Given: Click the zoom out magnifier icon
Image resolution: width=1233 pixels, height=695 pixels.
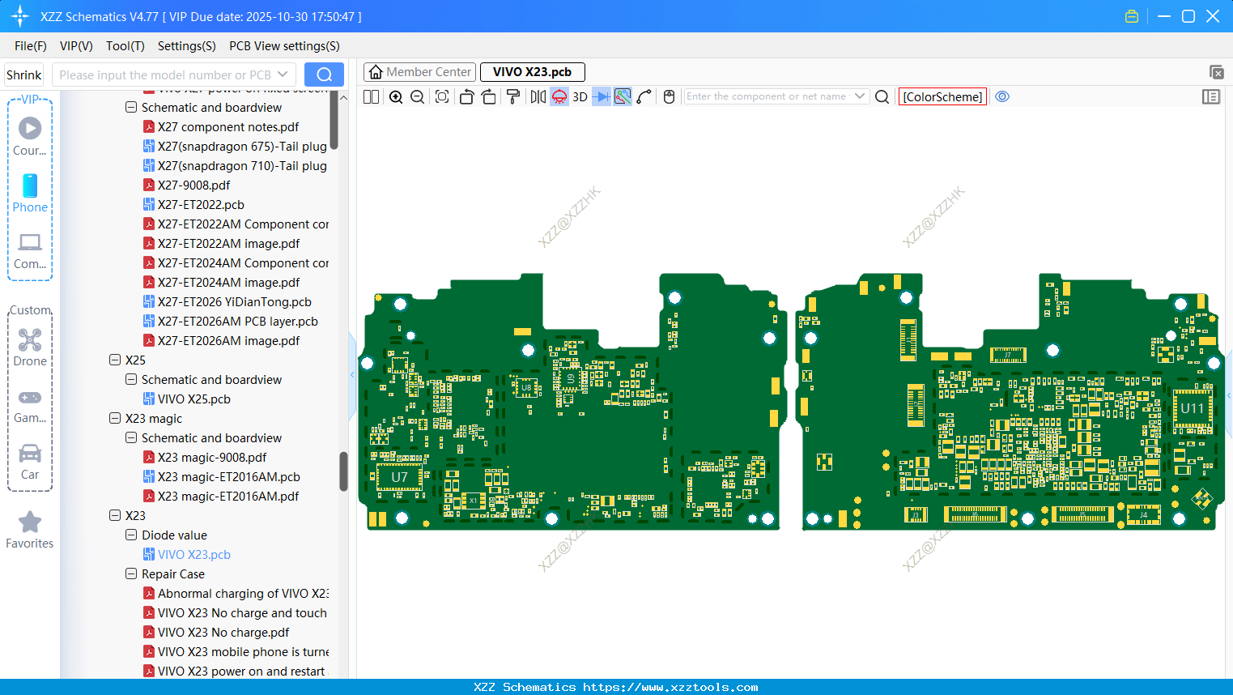Looking at the screenshot, I should click(418, 97).
